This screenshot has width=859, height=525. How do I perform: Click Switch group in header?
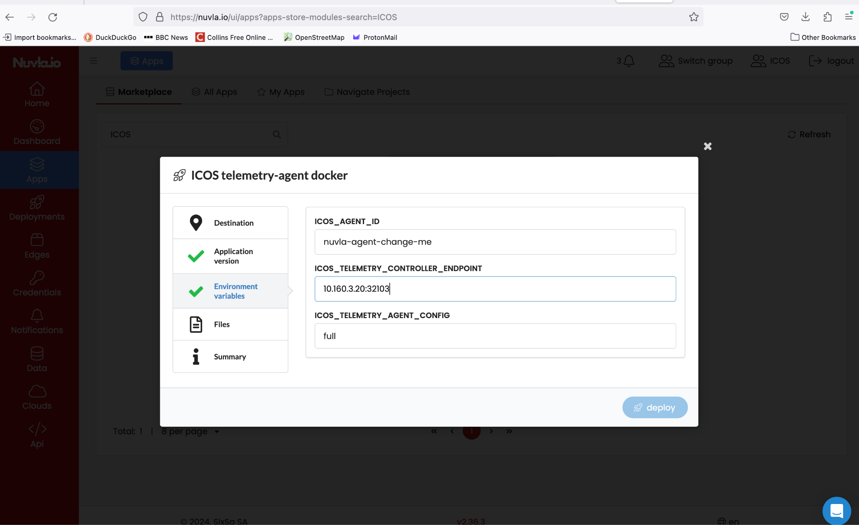pyautogui.click(x=695, y=61)
